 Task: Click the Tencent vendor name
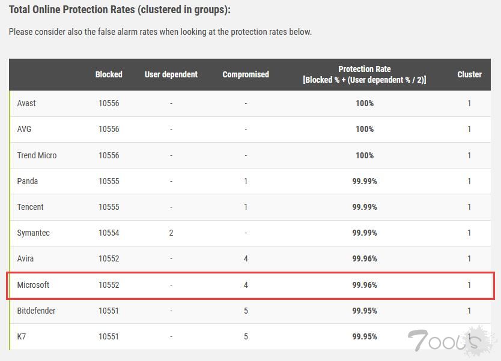click(x=30, y=207)
